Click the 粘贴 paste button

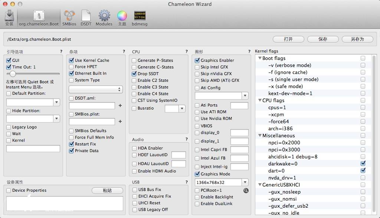pyautogui.click(x=107, y=191)
